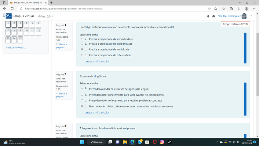Click the Tempo restante timer box
The height and width of the screenshot is (146, 259).
[x=235, y=24]
